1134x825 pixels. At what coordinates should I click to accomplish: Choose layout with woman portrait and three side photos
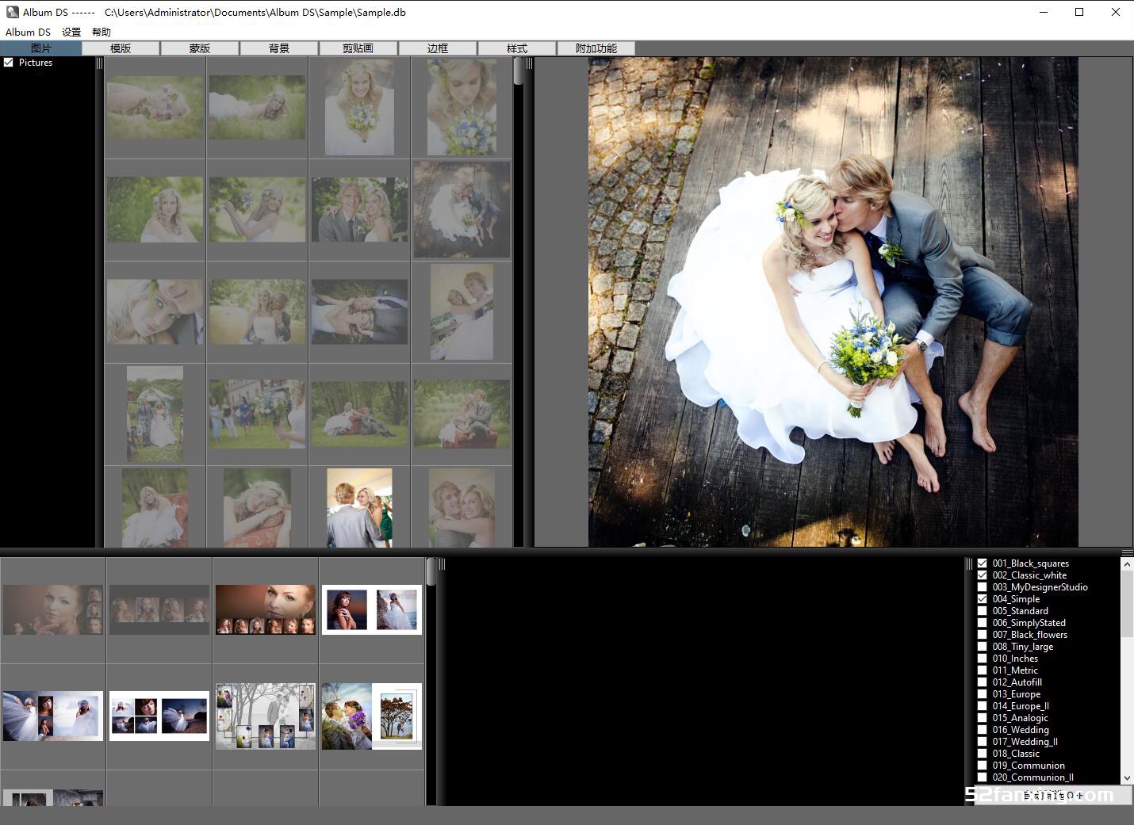click(53, 609)
